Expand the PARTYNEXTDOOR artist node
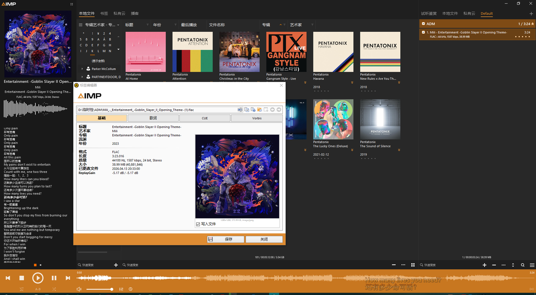The width and height of the screenshot is (536, 295). (x=82, y=77)
